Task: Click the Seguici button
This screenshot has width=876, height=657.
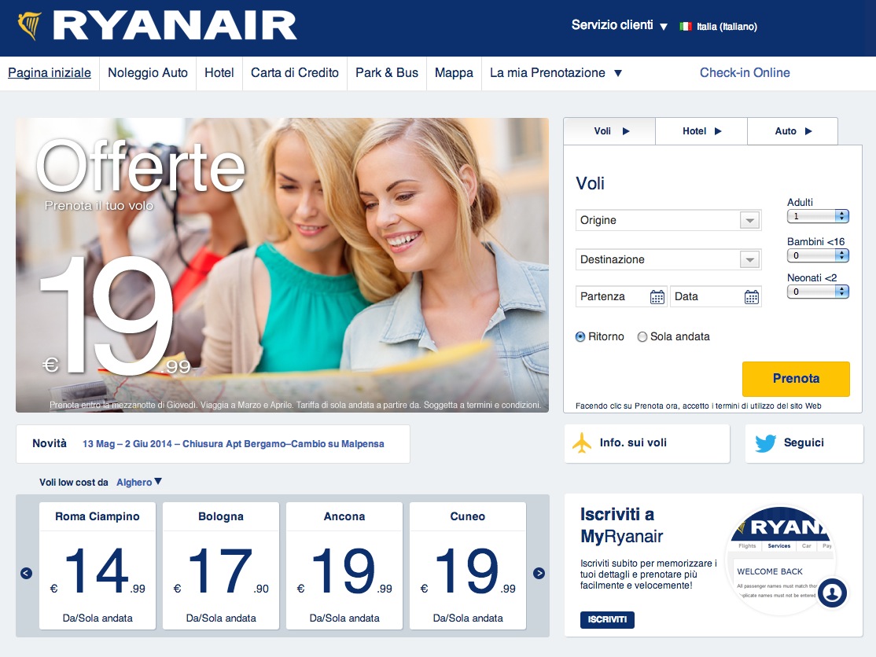Action: pos(804,443)
